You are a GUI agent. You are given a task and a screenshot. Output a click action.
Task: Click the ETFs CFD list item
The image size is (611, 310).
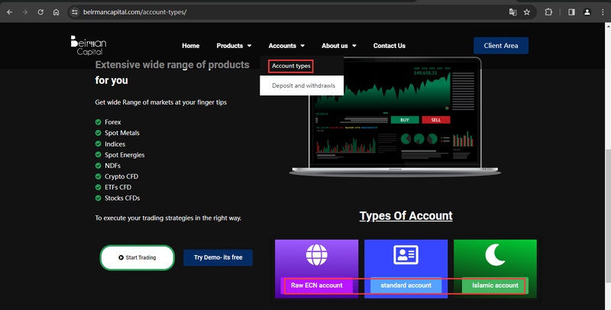pos(118,187)
